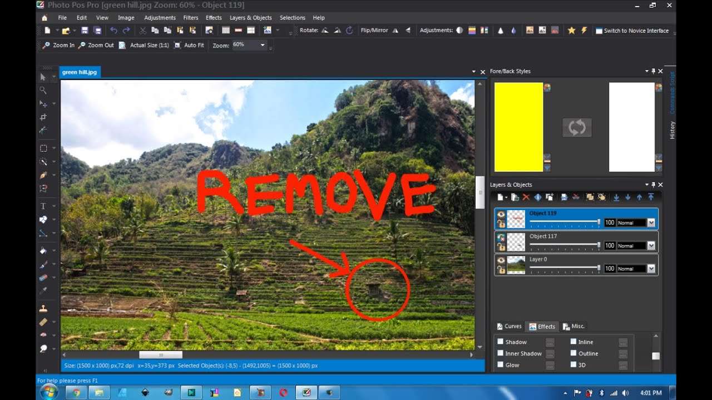Expand the new layer dropdown arrow
712x400 pixels.
507,198
